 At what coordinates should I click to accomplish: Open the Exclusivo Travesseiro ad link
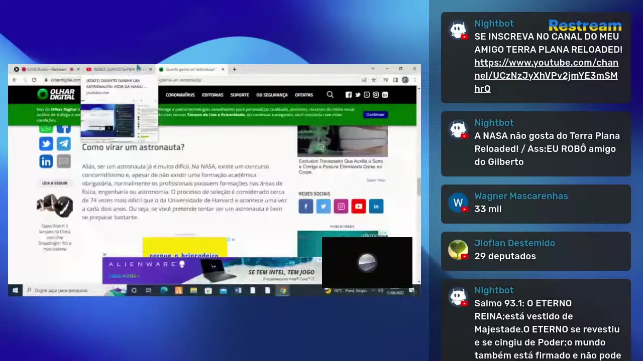pos(341,166)
